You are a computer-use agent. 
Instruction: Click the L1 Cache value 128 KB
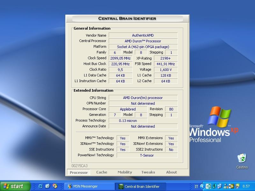pos(166,75)
